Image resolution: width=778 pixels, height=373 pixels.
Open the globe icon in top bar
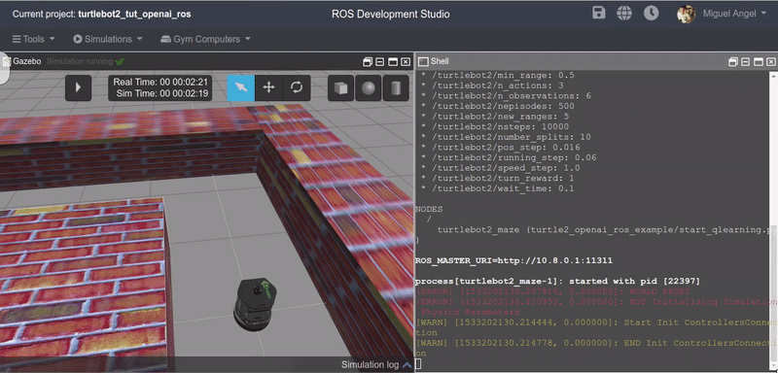tap(624, 13)
